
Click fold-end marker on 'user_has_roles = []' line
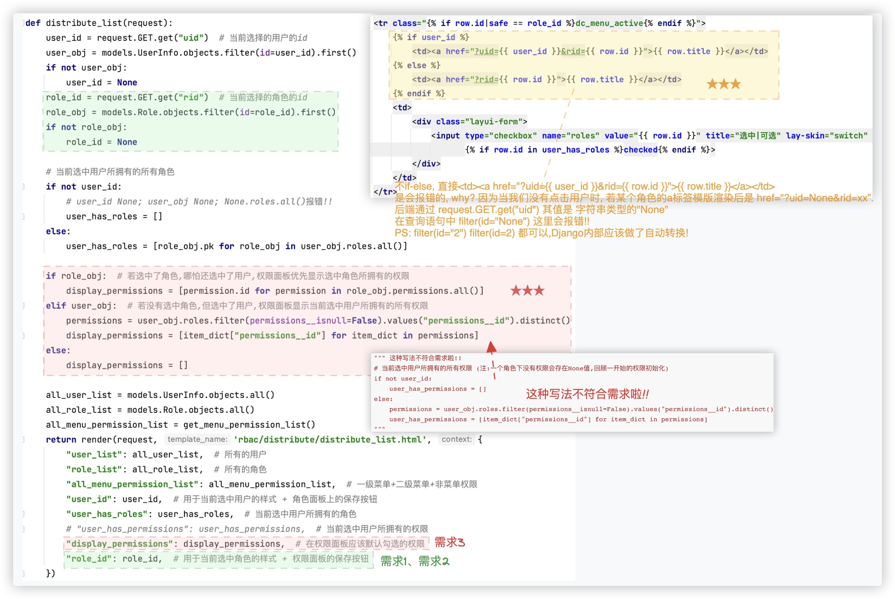(24, 216)
